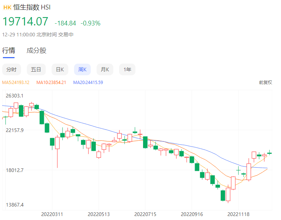Click the 20220311 date axis label
The height and width of the screenshot is (220, 281).
click(x=52, y=214)
